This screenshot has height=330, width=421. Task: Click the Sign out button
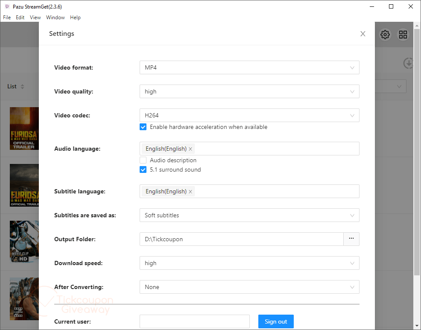pos(276,321)
